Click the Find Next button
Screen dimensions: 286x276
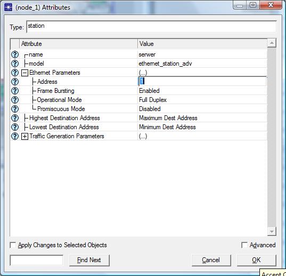click(x=89, y=260)
